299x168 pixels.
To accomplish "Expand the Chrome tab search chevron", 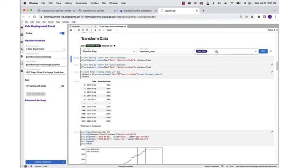I will (275, 11).
